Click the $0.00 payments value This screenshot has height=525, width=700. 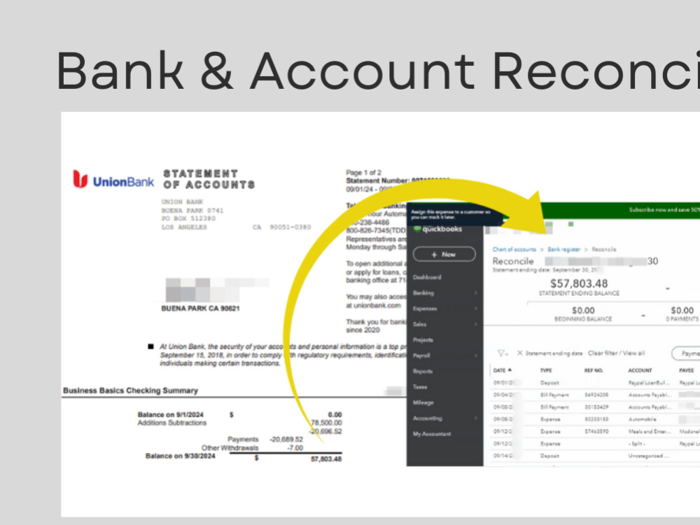coord(682,310)
